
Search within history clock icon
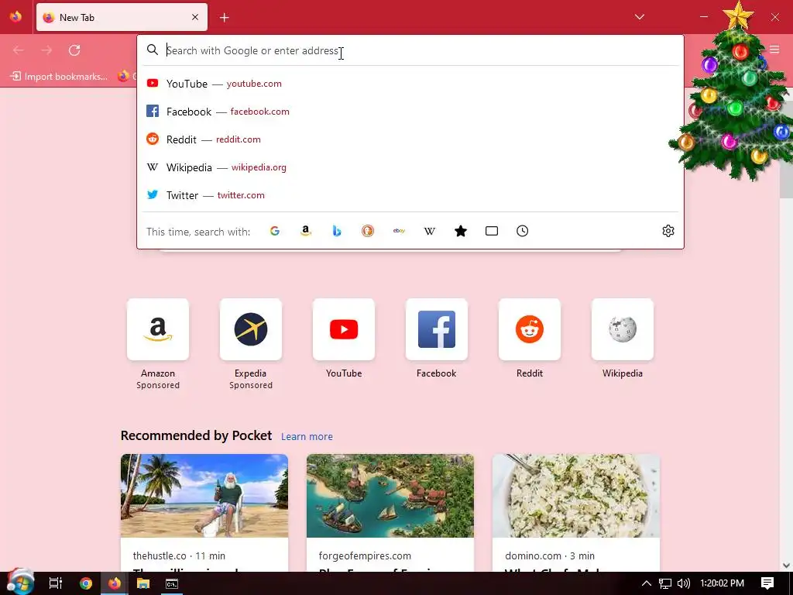(523, 231)
